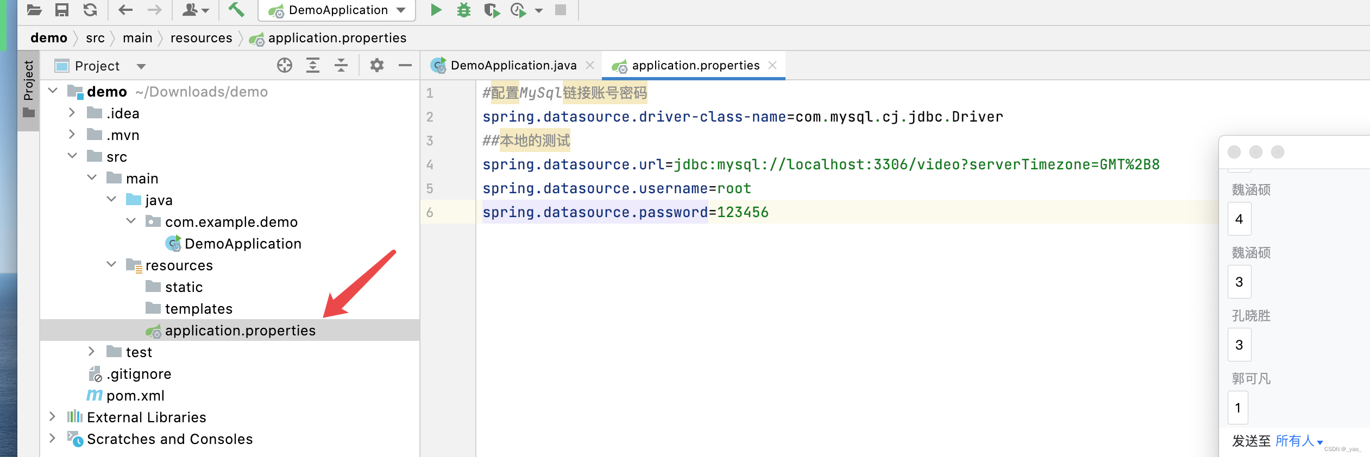Start debugging with the bug icon

click(463, 10)
